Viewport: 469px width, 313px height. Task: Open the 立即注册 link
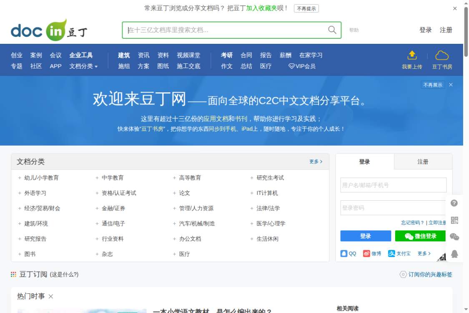(x=437, y=222)
